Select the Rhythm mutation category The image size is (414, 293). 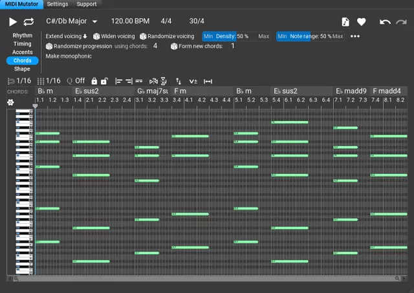click(x=22, y=36)
